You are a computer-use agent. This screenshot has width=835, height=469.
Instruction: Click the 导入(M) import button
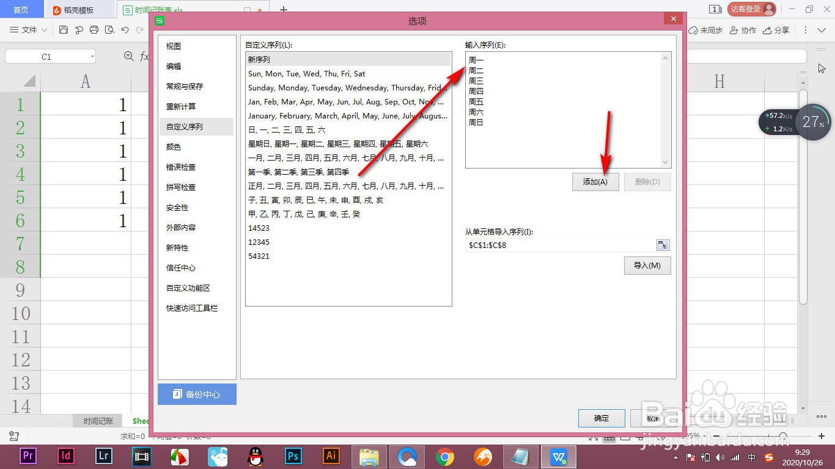point(647,266)
